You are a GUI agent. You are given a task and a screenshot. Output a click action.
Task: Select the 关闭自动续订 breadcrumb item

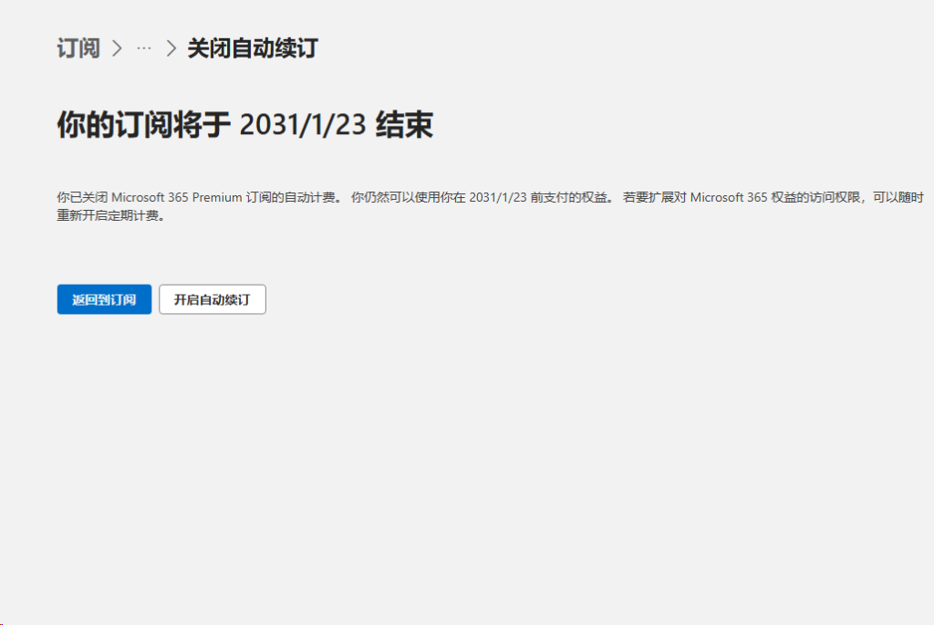252,48
